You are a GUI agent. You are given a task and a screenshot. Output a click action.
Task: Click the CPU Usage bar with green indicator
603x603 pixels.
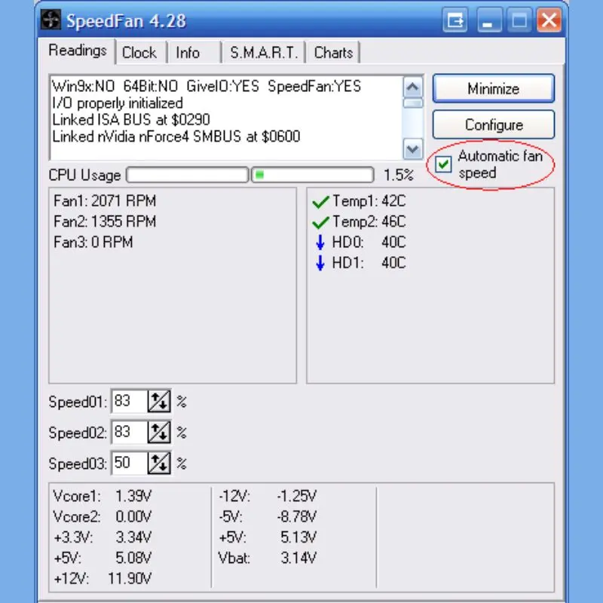tap(312, 176)
